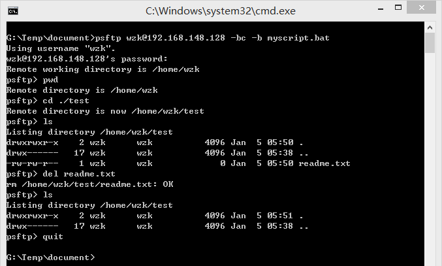
Task: Click the vertical scrollbar thumb
Action: (x=430, y=43)
